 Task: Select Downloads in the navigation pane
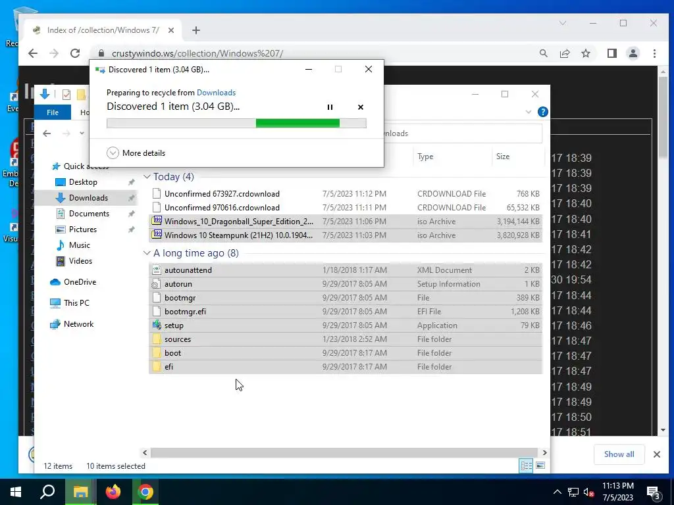tap(88, 198)
